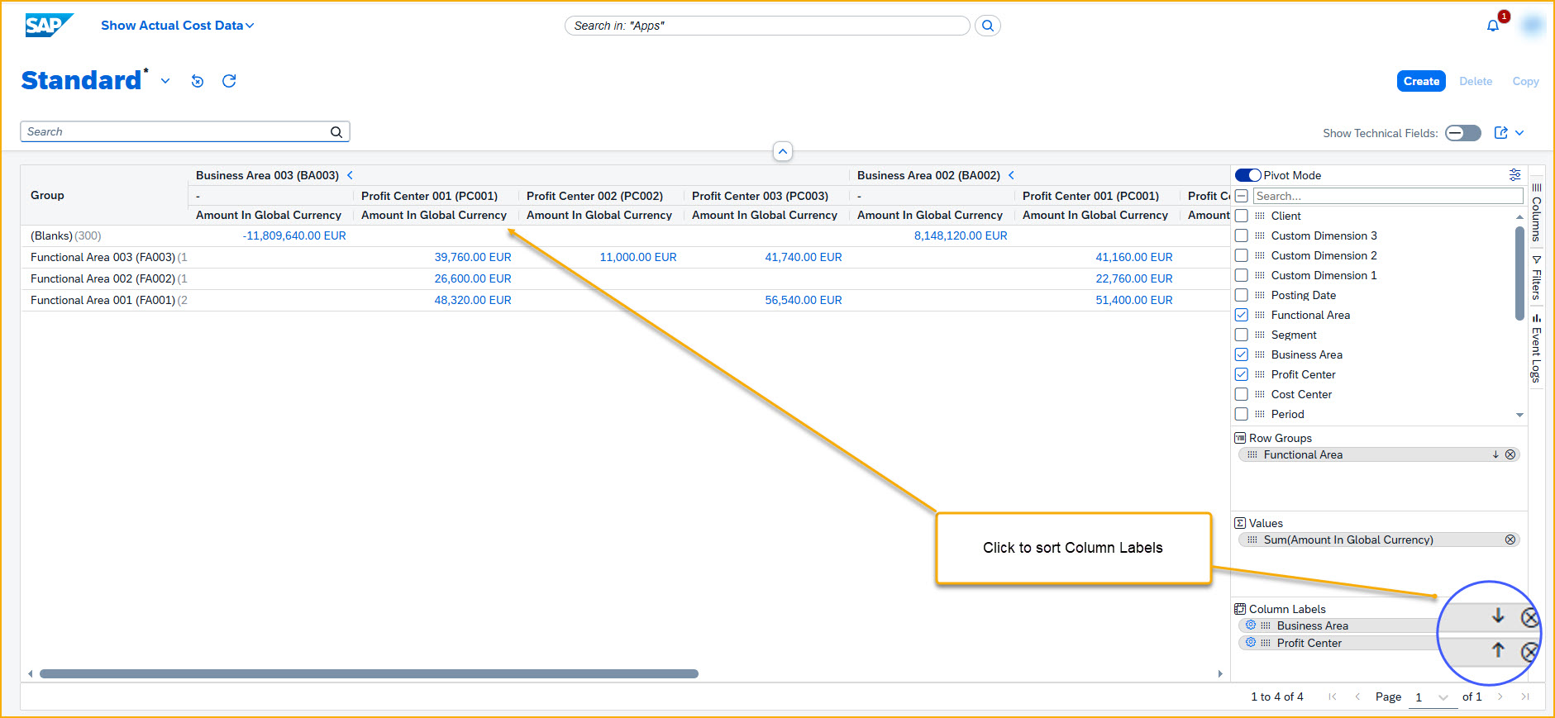Click the restore view icon beside the Standard title
Screen dimensions: 1555x718
[197, 81]
